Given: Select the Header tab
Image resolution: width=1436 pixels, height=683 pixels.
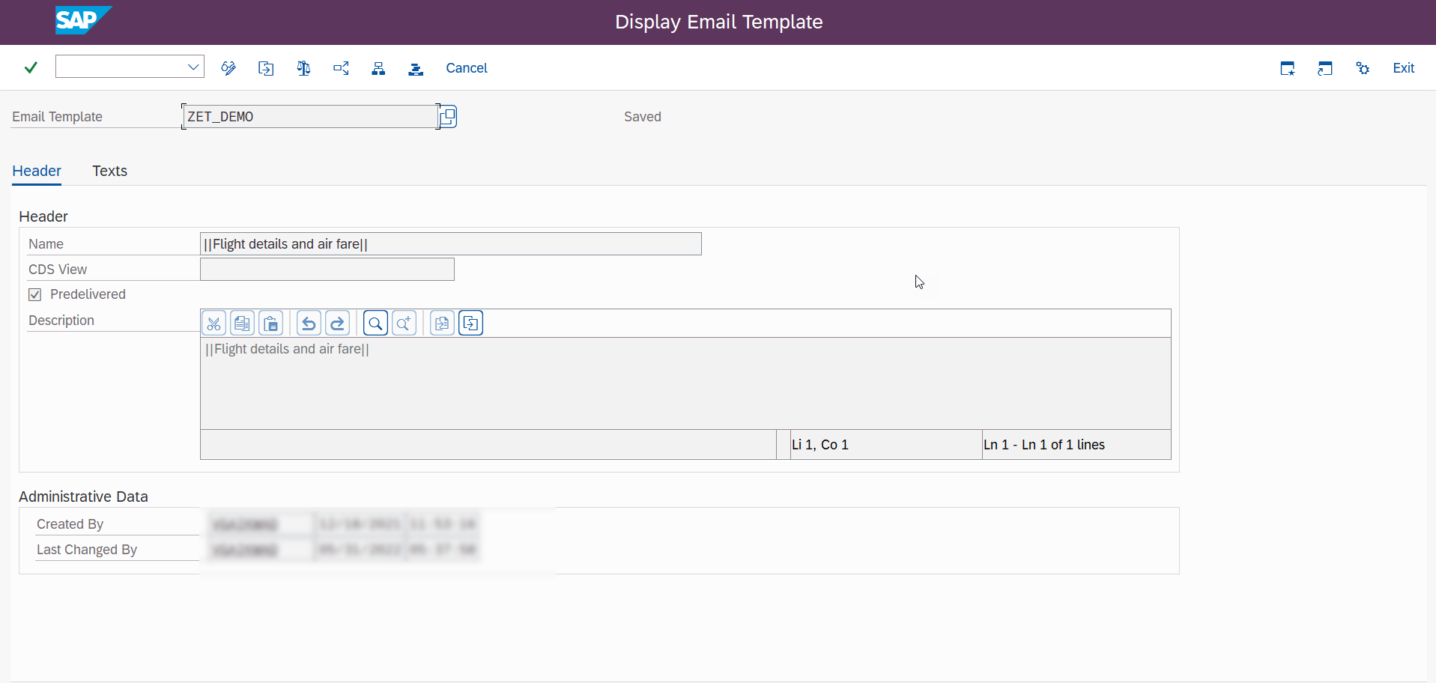Looking at the screenshot, I should click(36, 171).
